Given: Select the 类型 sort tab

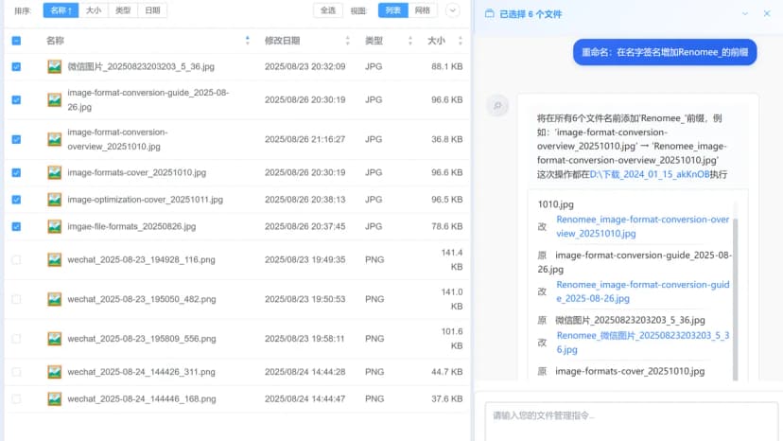Looking at the screenshot, I should click(123, 10).
